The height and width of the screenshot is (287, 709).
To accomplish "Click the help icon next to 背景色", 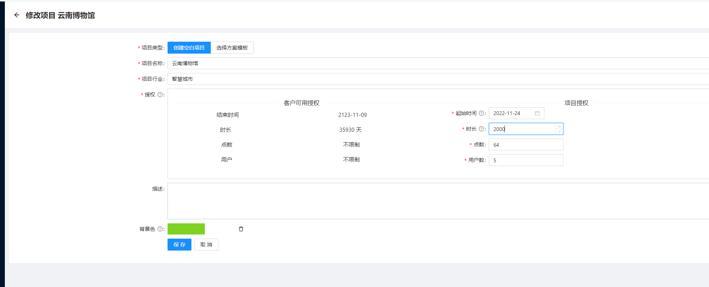I will point(160,229).
